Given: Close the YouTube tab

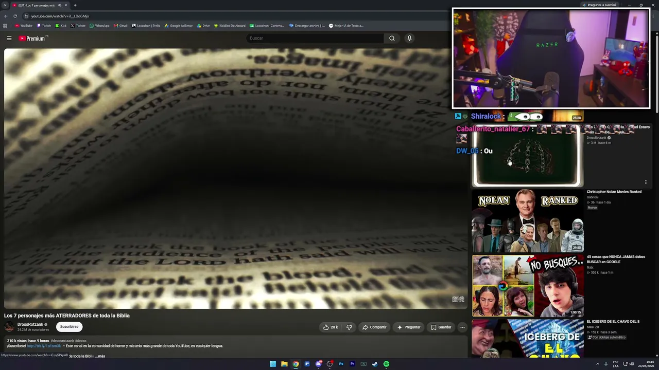Looking at the screenshot, I should pos(66,5).
